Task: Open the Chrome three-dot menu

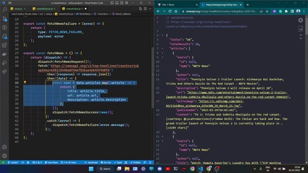Action: click(x=304, y=12)
